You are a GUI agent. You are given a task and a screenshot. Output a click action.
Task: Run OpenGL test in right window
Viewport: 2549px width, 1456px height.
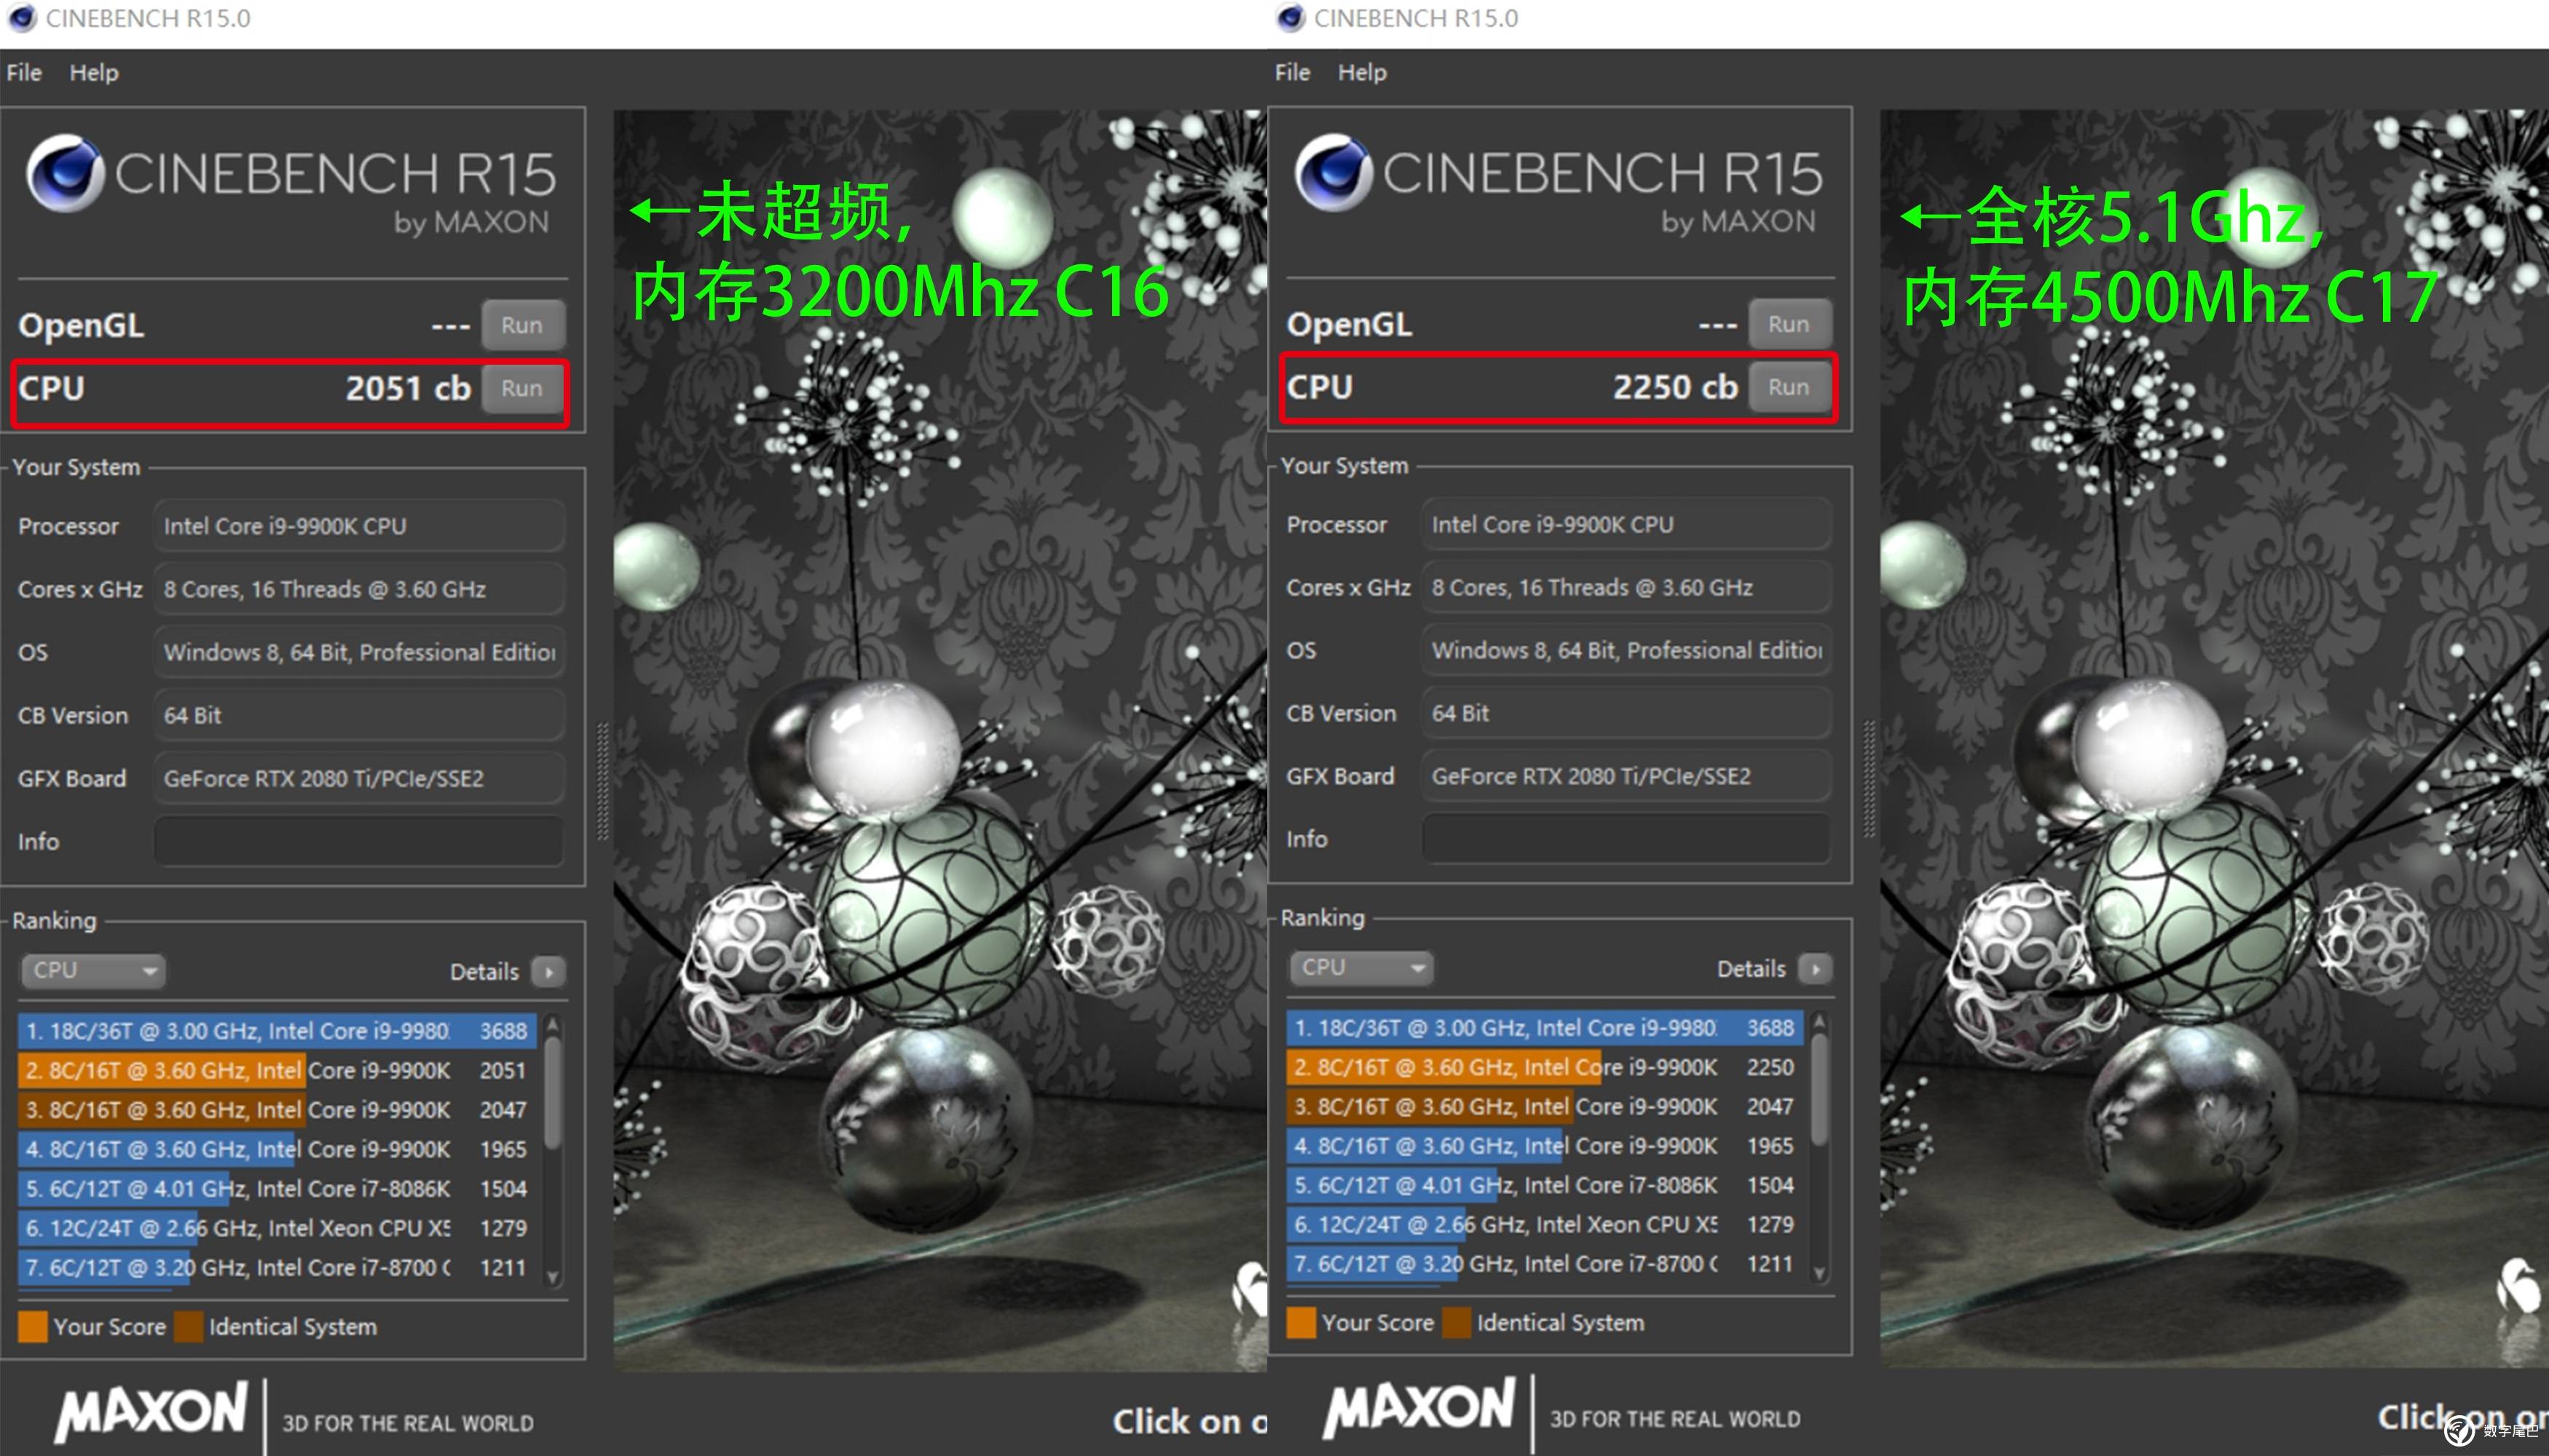1789,324
